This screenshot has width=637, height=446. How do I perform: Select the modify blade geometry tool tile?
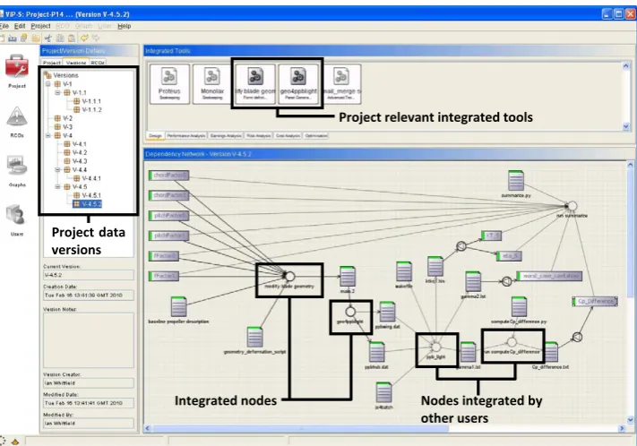(x=255, y=84)
